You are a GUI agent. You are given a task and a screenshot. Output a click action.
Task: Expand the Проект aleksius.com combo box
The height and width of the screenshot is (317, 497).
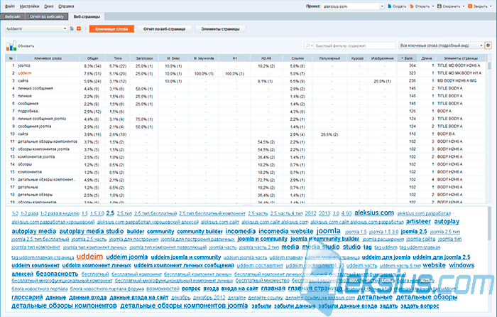coord(382,6)
